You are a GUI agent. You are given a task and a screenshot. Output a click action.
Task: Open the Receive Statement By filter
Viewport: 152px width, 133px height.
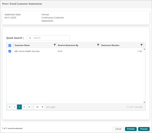(98, 45)
